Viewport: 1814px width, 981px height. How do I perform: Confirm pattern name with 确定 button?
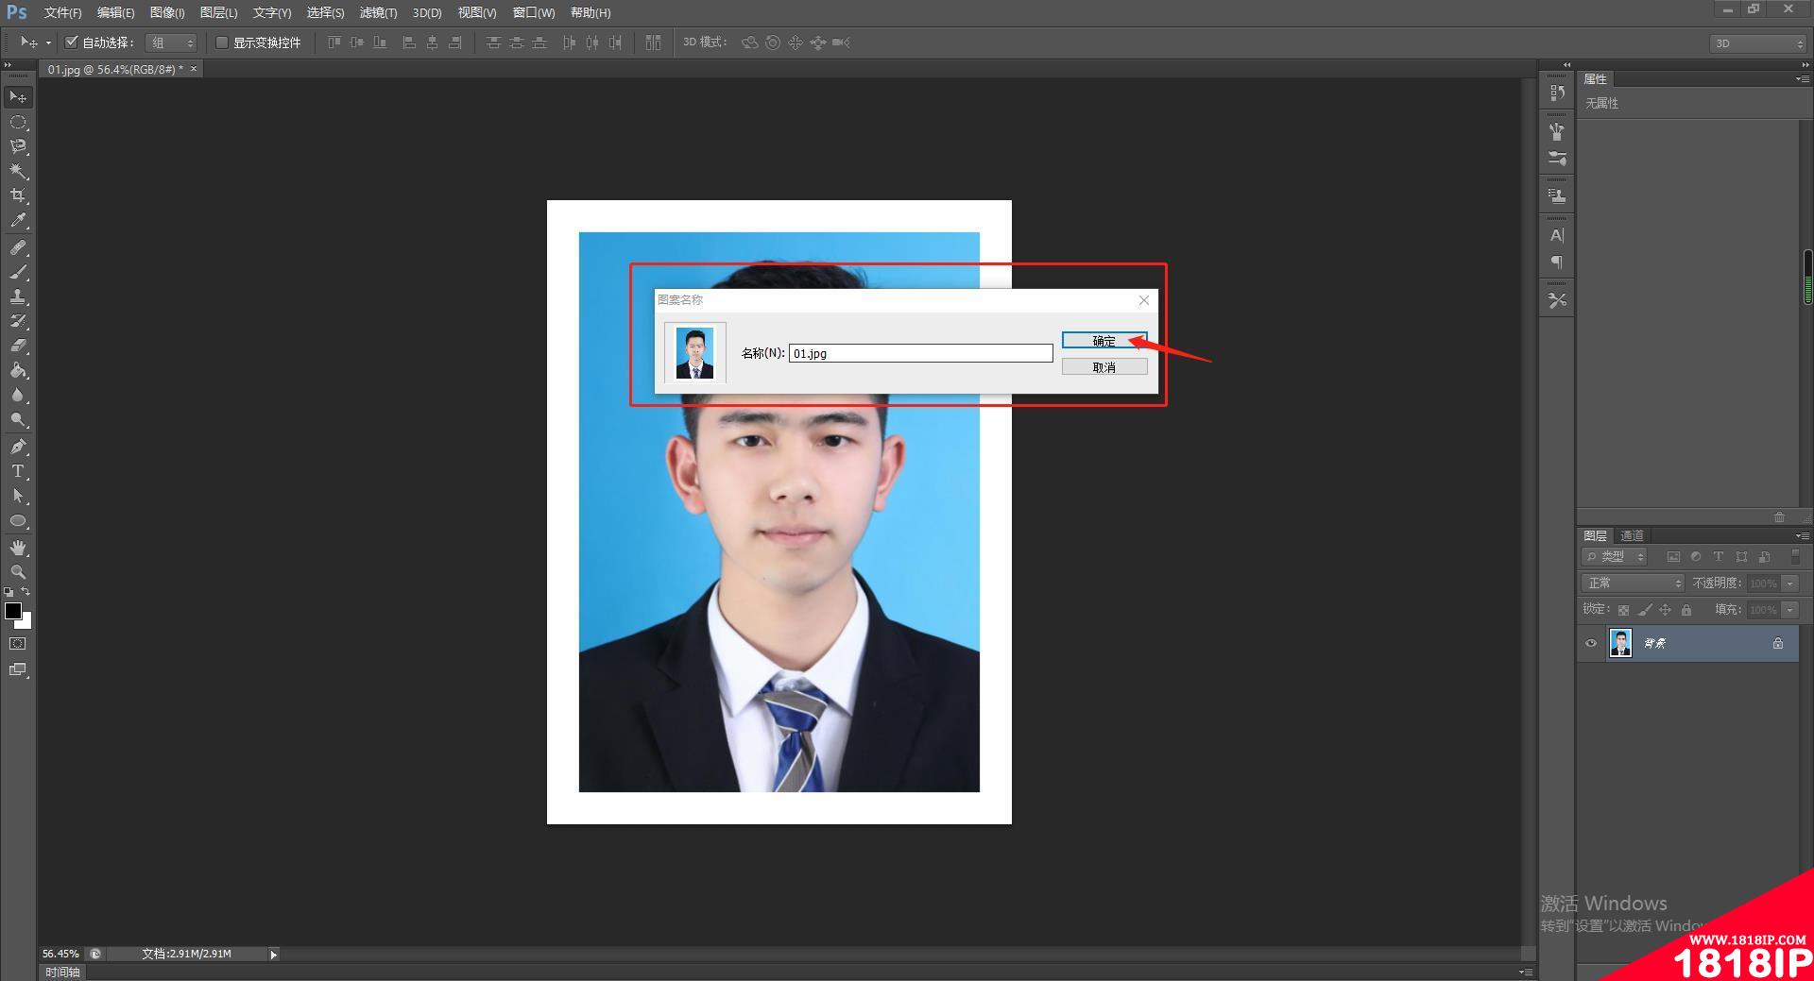pos(1104,341)
